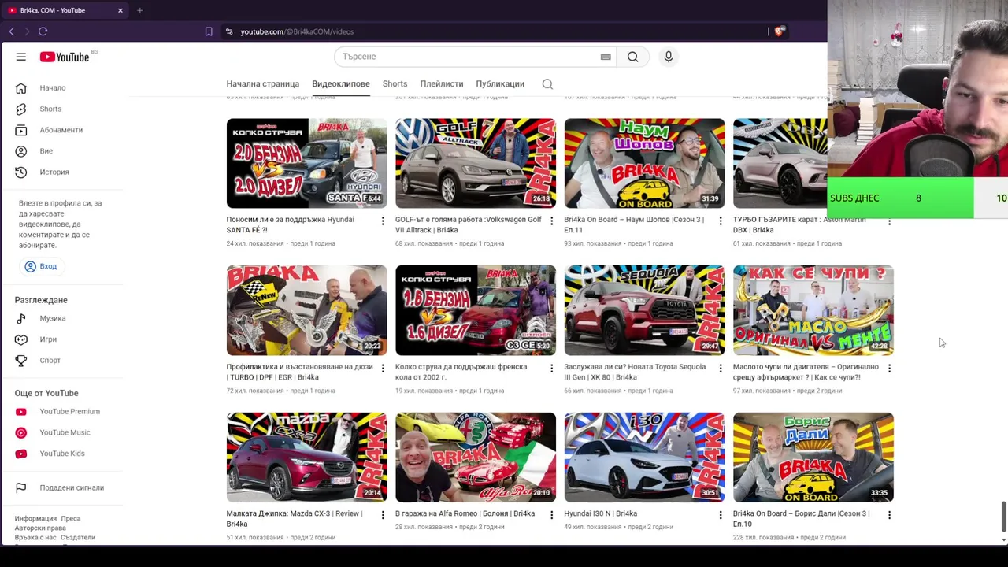Image resolution: width=1008 pixels, height=567 pixels.
Task: Open options menu for Alfa Romeo video
Action: tap(551, 515)
